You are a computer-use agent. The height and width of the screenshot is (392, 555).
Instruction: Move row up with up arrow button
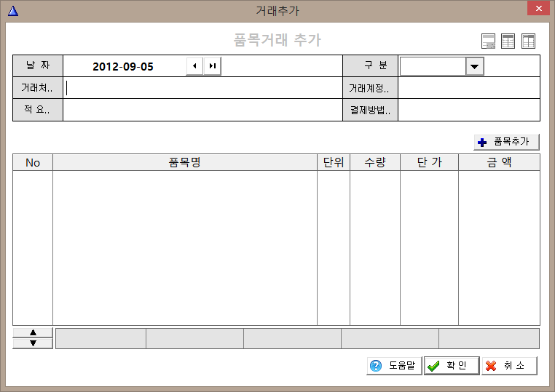tap(33, 332)
